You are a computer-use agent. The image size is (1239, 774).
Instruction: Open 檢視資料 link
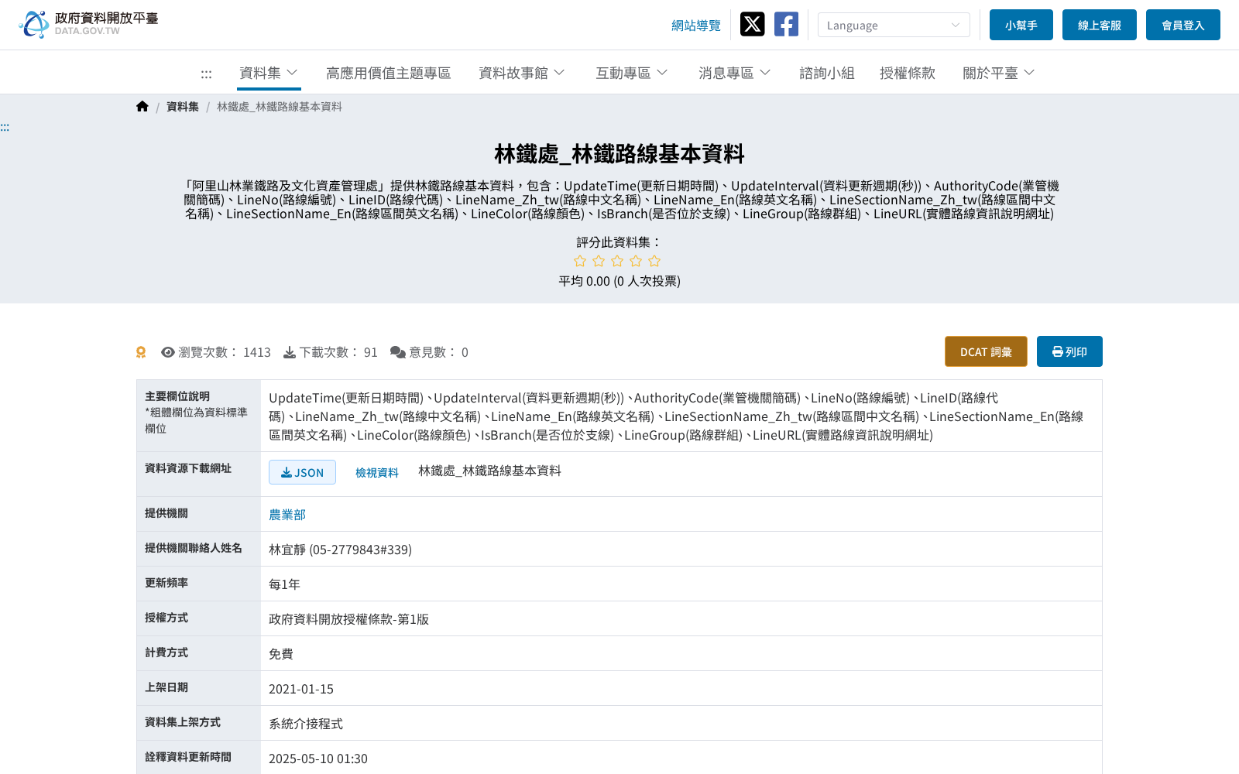click(x=377, y=472)
